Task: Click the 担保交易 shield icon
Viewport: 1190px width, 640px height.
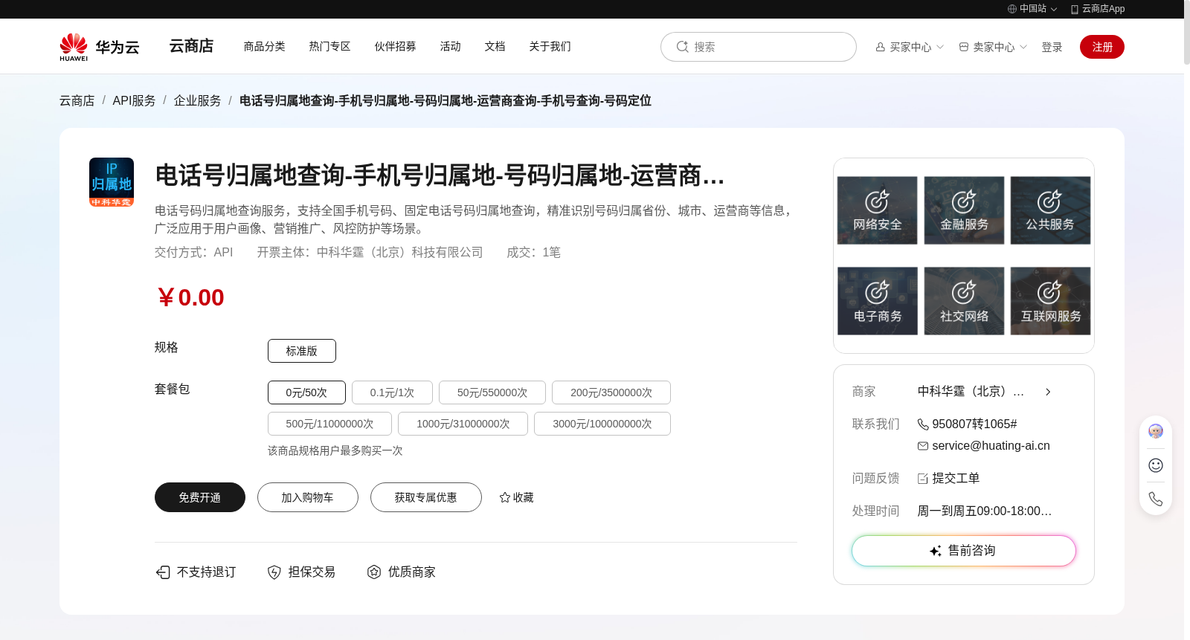Action: coord(274,572)
